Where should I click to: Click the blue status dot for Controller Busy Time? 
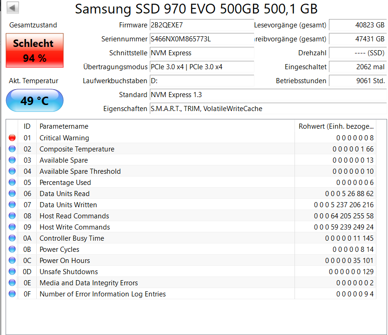click(x=12, y=238)
